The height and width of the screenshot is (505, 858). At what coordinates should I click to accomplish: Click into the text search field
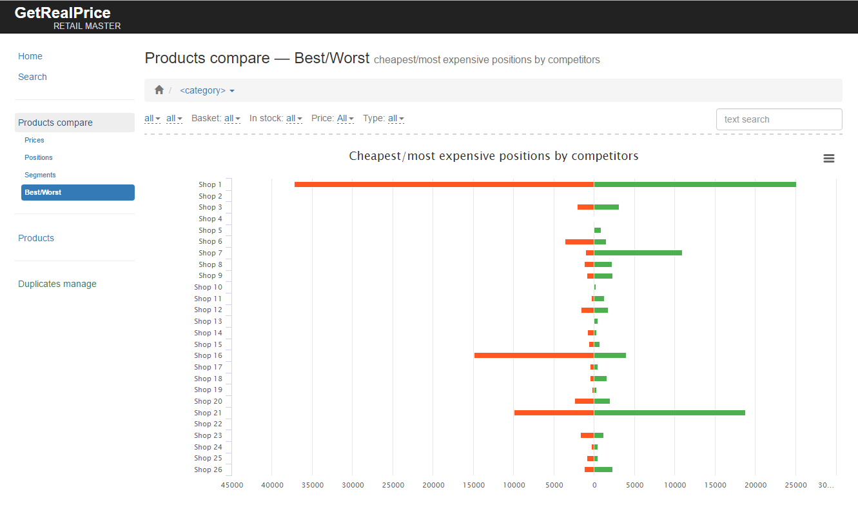(x=779, y=119)
